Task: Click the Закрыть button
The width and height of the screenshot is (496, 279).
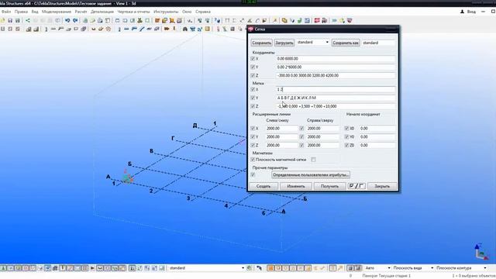Action: [x=382, y=186]
